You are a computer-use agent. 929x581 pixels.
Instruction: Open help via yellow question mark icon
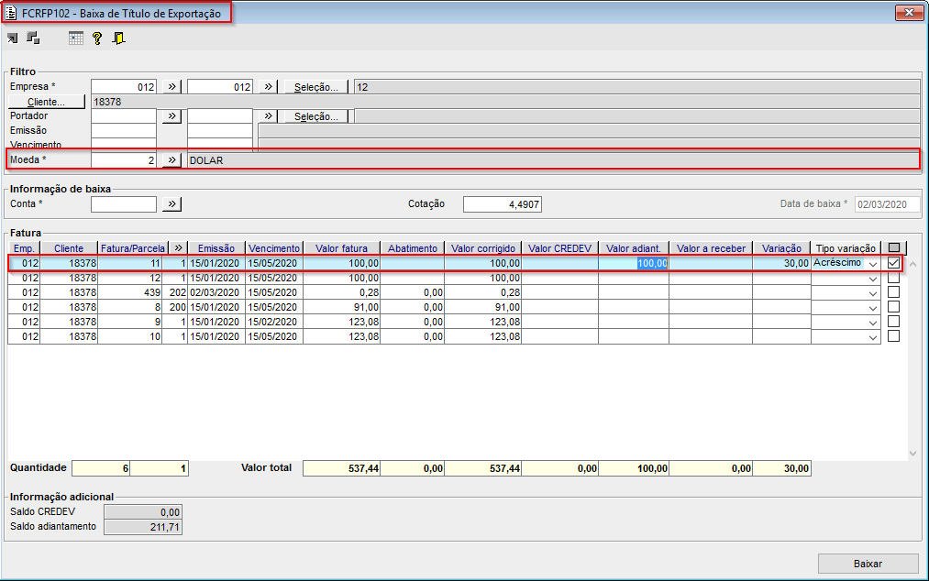coord(97,38)
